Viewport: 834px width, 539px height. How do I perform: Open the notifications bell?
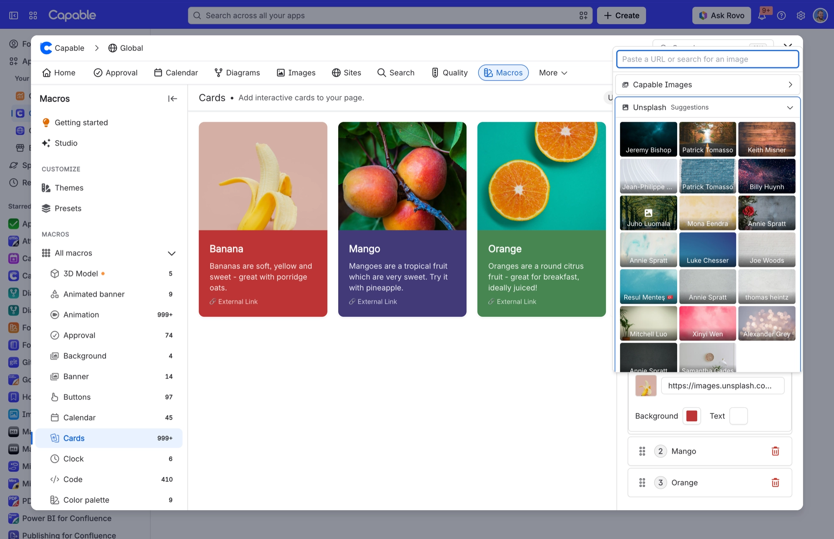pos(762,16)
